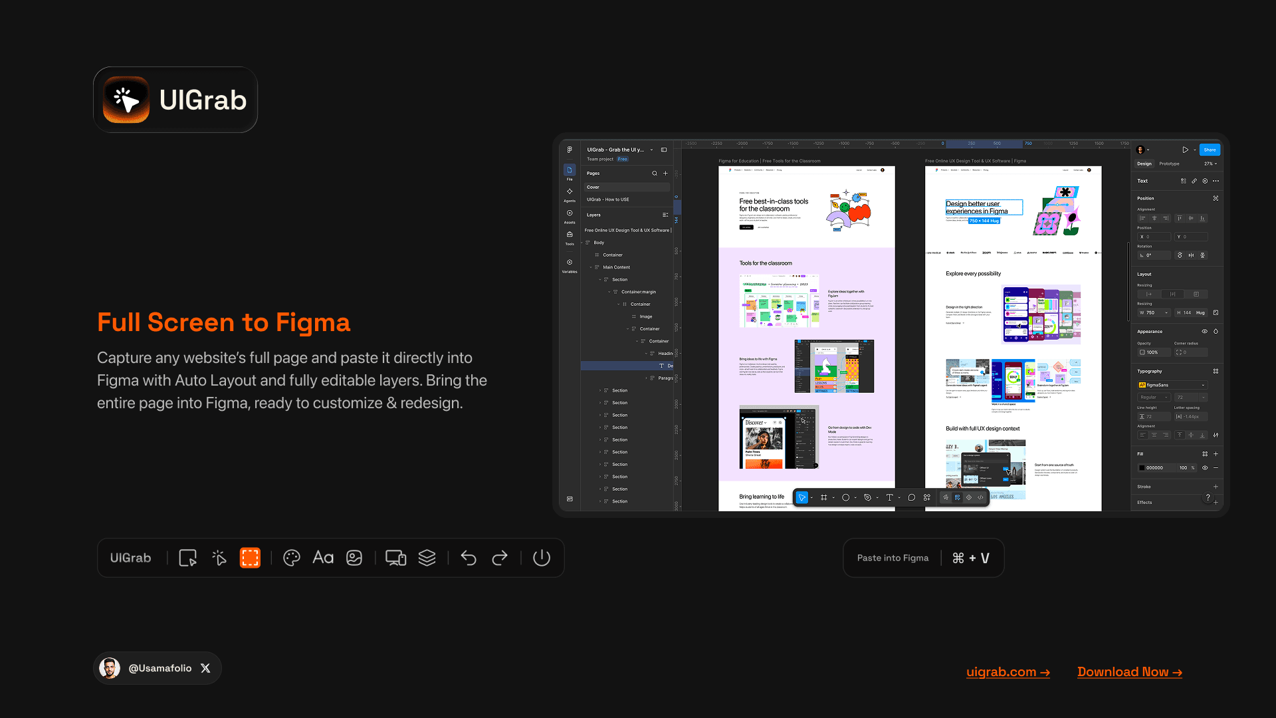Switch to Dev Mode code icon
This screenshot has height=718, width=1276.
coord(980,497)
